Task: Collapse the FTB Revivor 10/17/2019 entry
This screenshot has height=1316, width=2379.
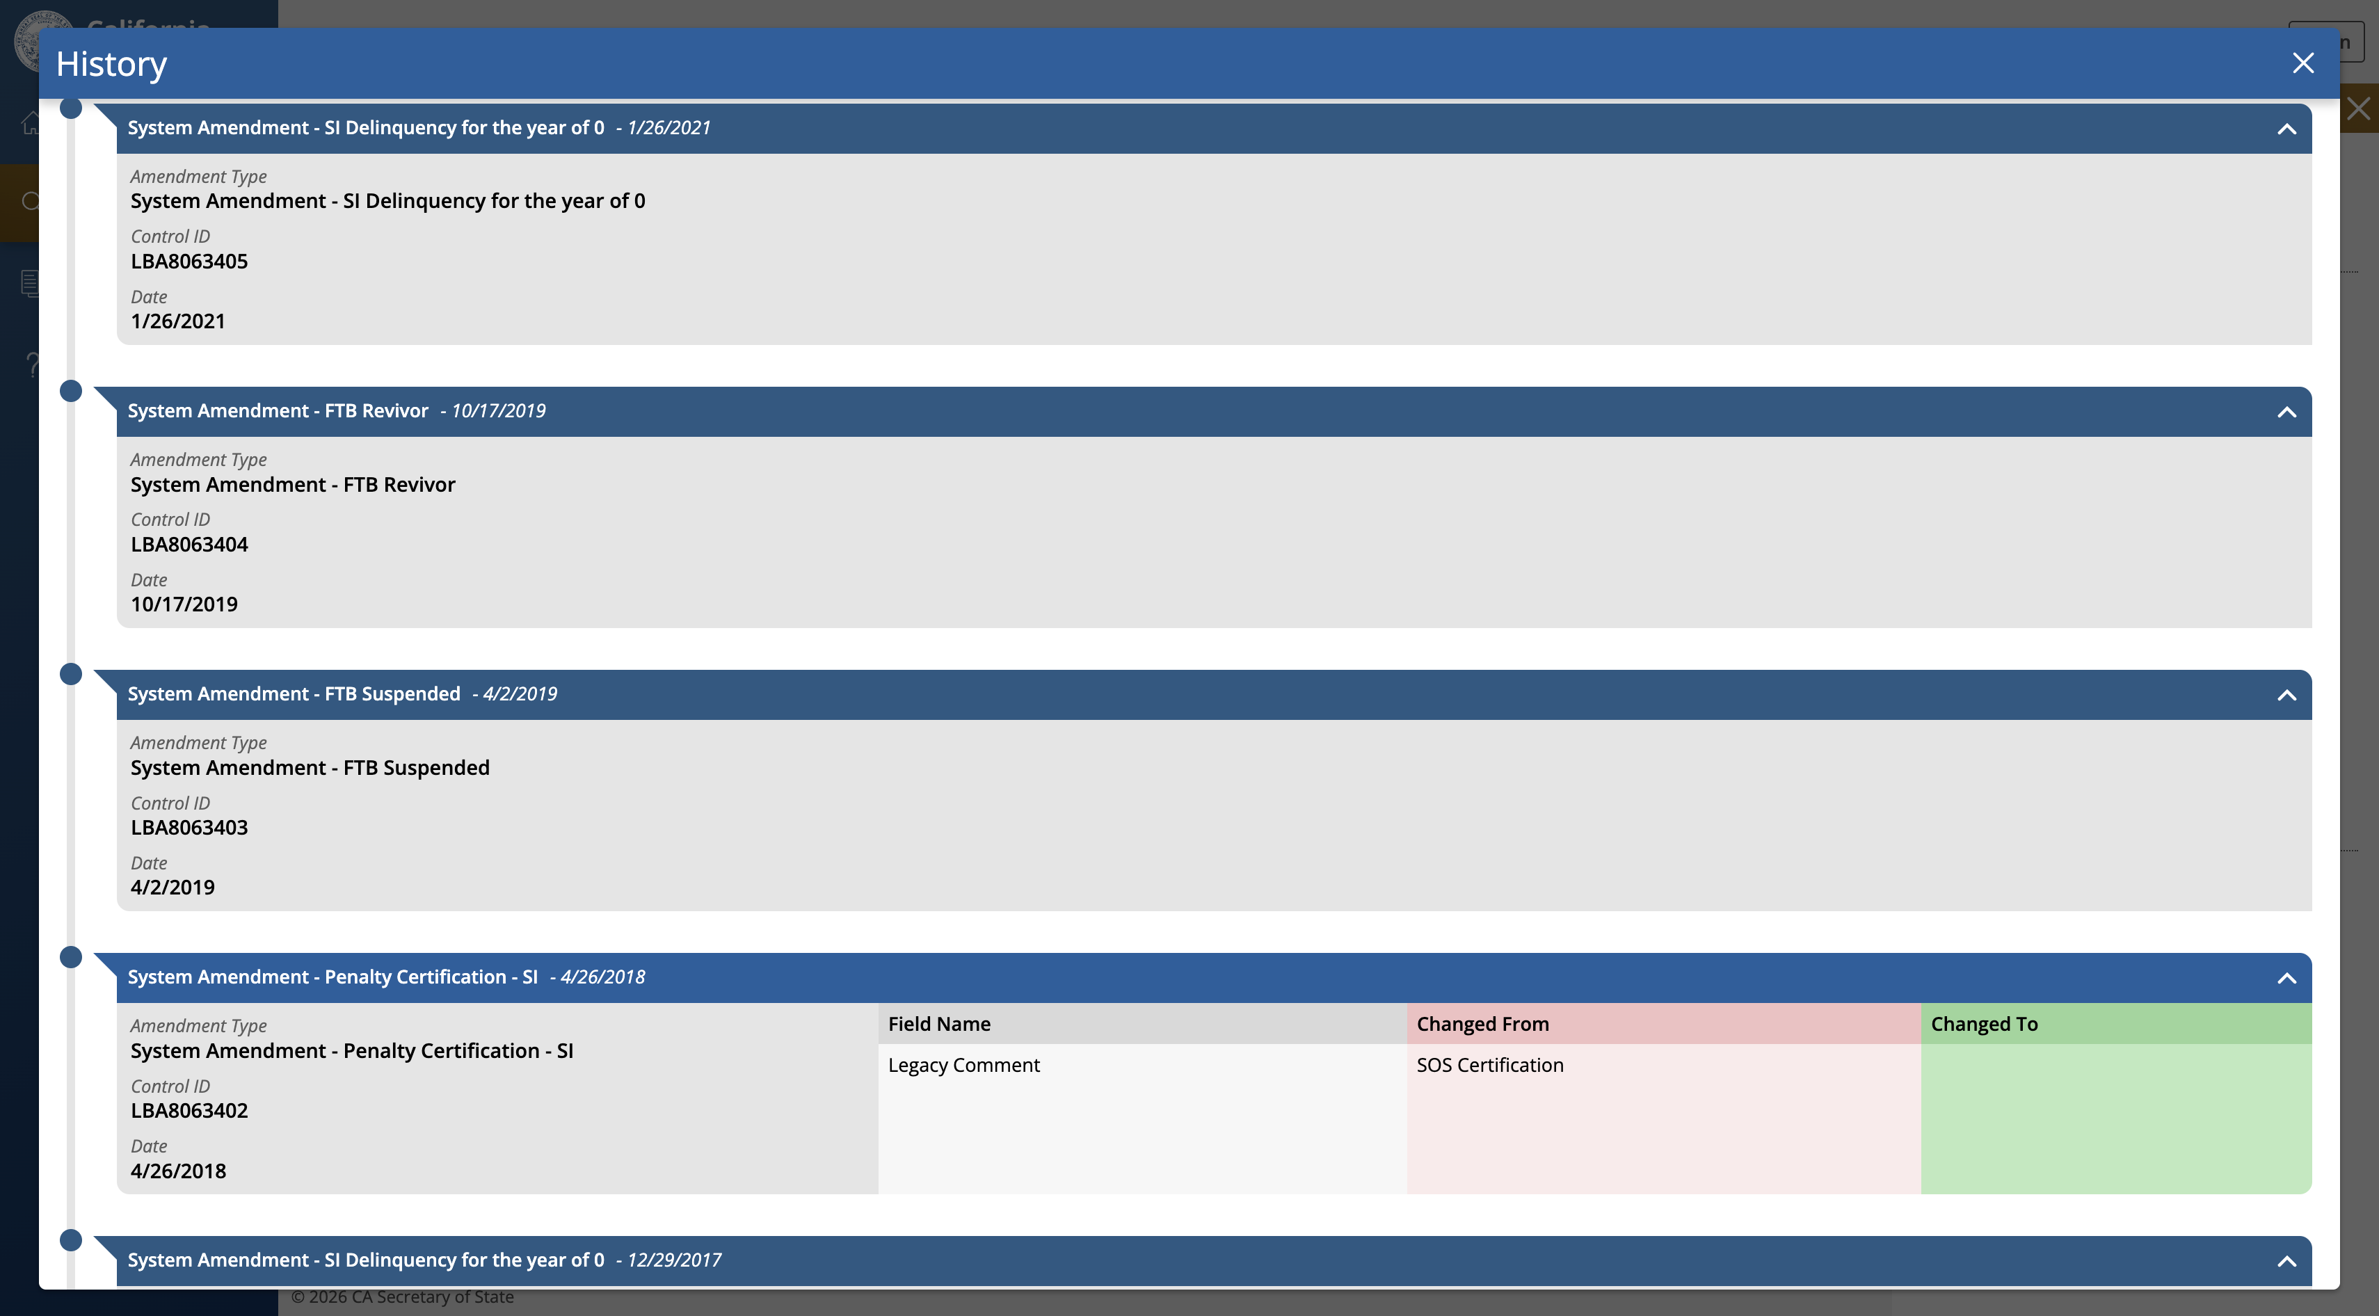Action: pos(2286,412)
